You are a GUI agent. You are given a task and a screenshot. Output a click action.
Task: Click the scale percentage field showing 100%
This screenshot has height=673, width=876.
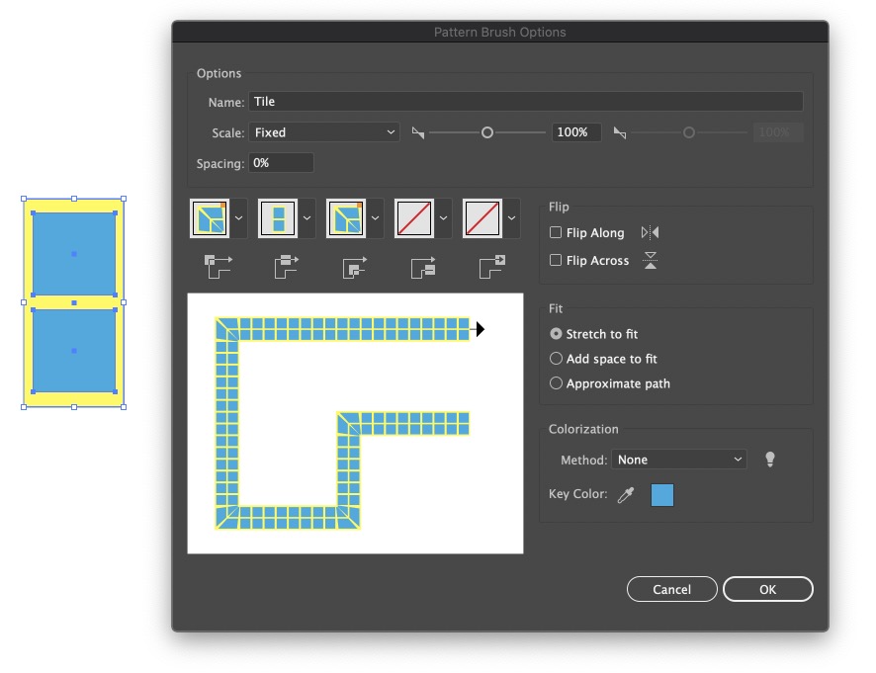576,132
